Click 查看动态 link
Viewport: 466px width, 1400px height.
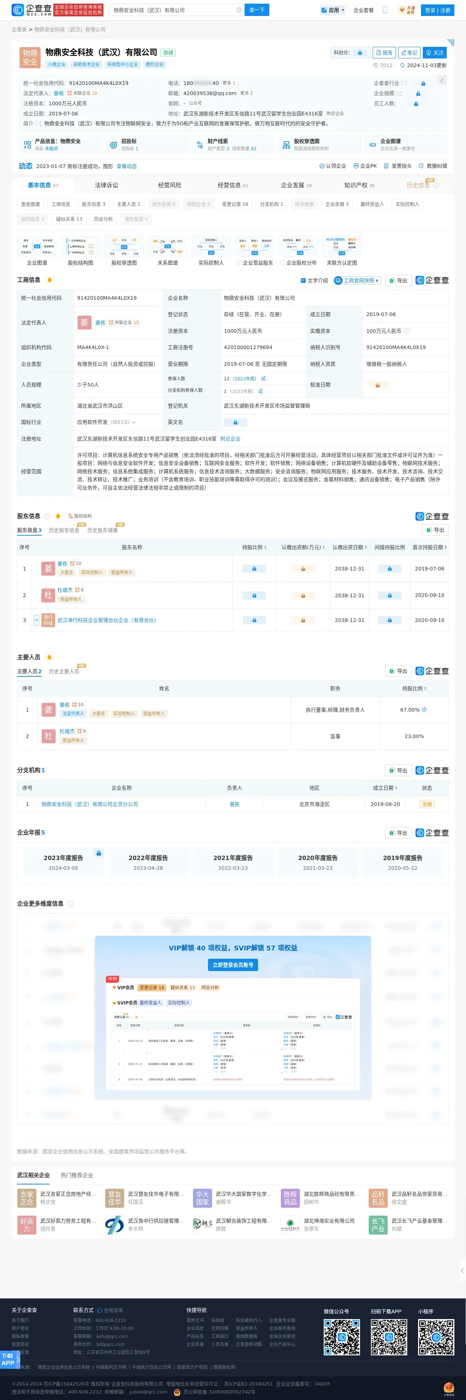pos(127,166)
